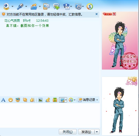Open screenshot options dropdown arrow
The height and width of the screenshot is (136, 139).
(66, 100)
